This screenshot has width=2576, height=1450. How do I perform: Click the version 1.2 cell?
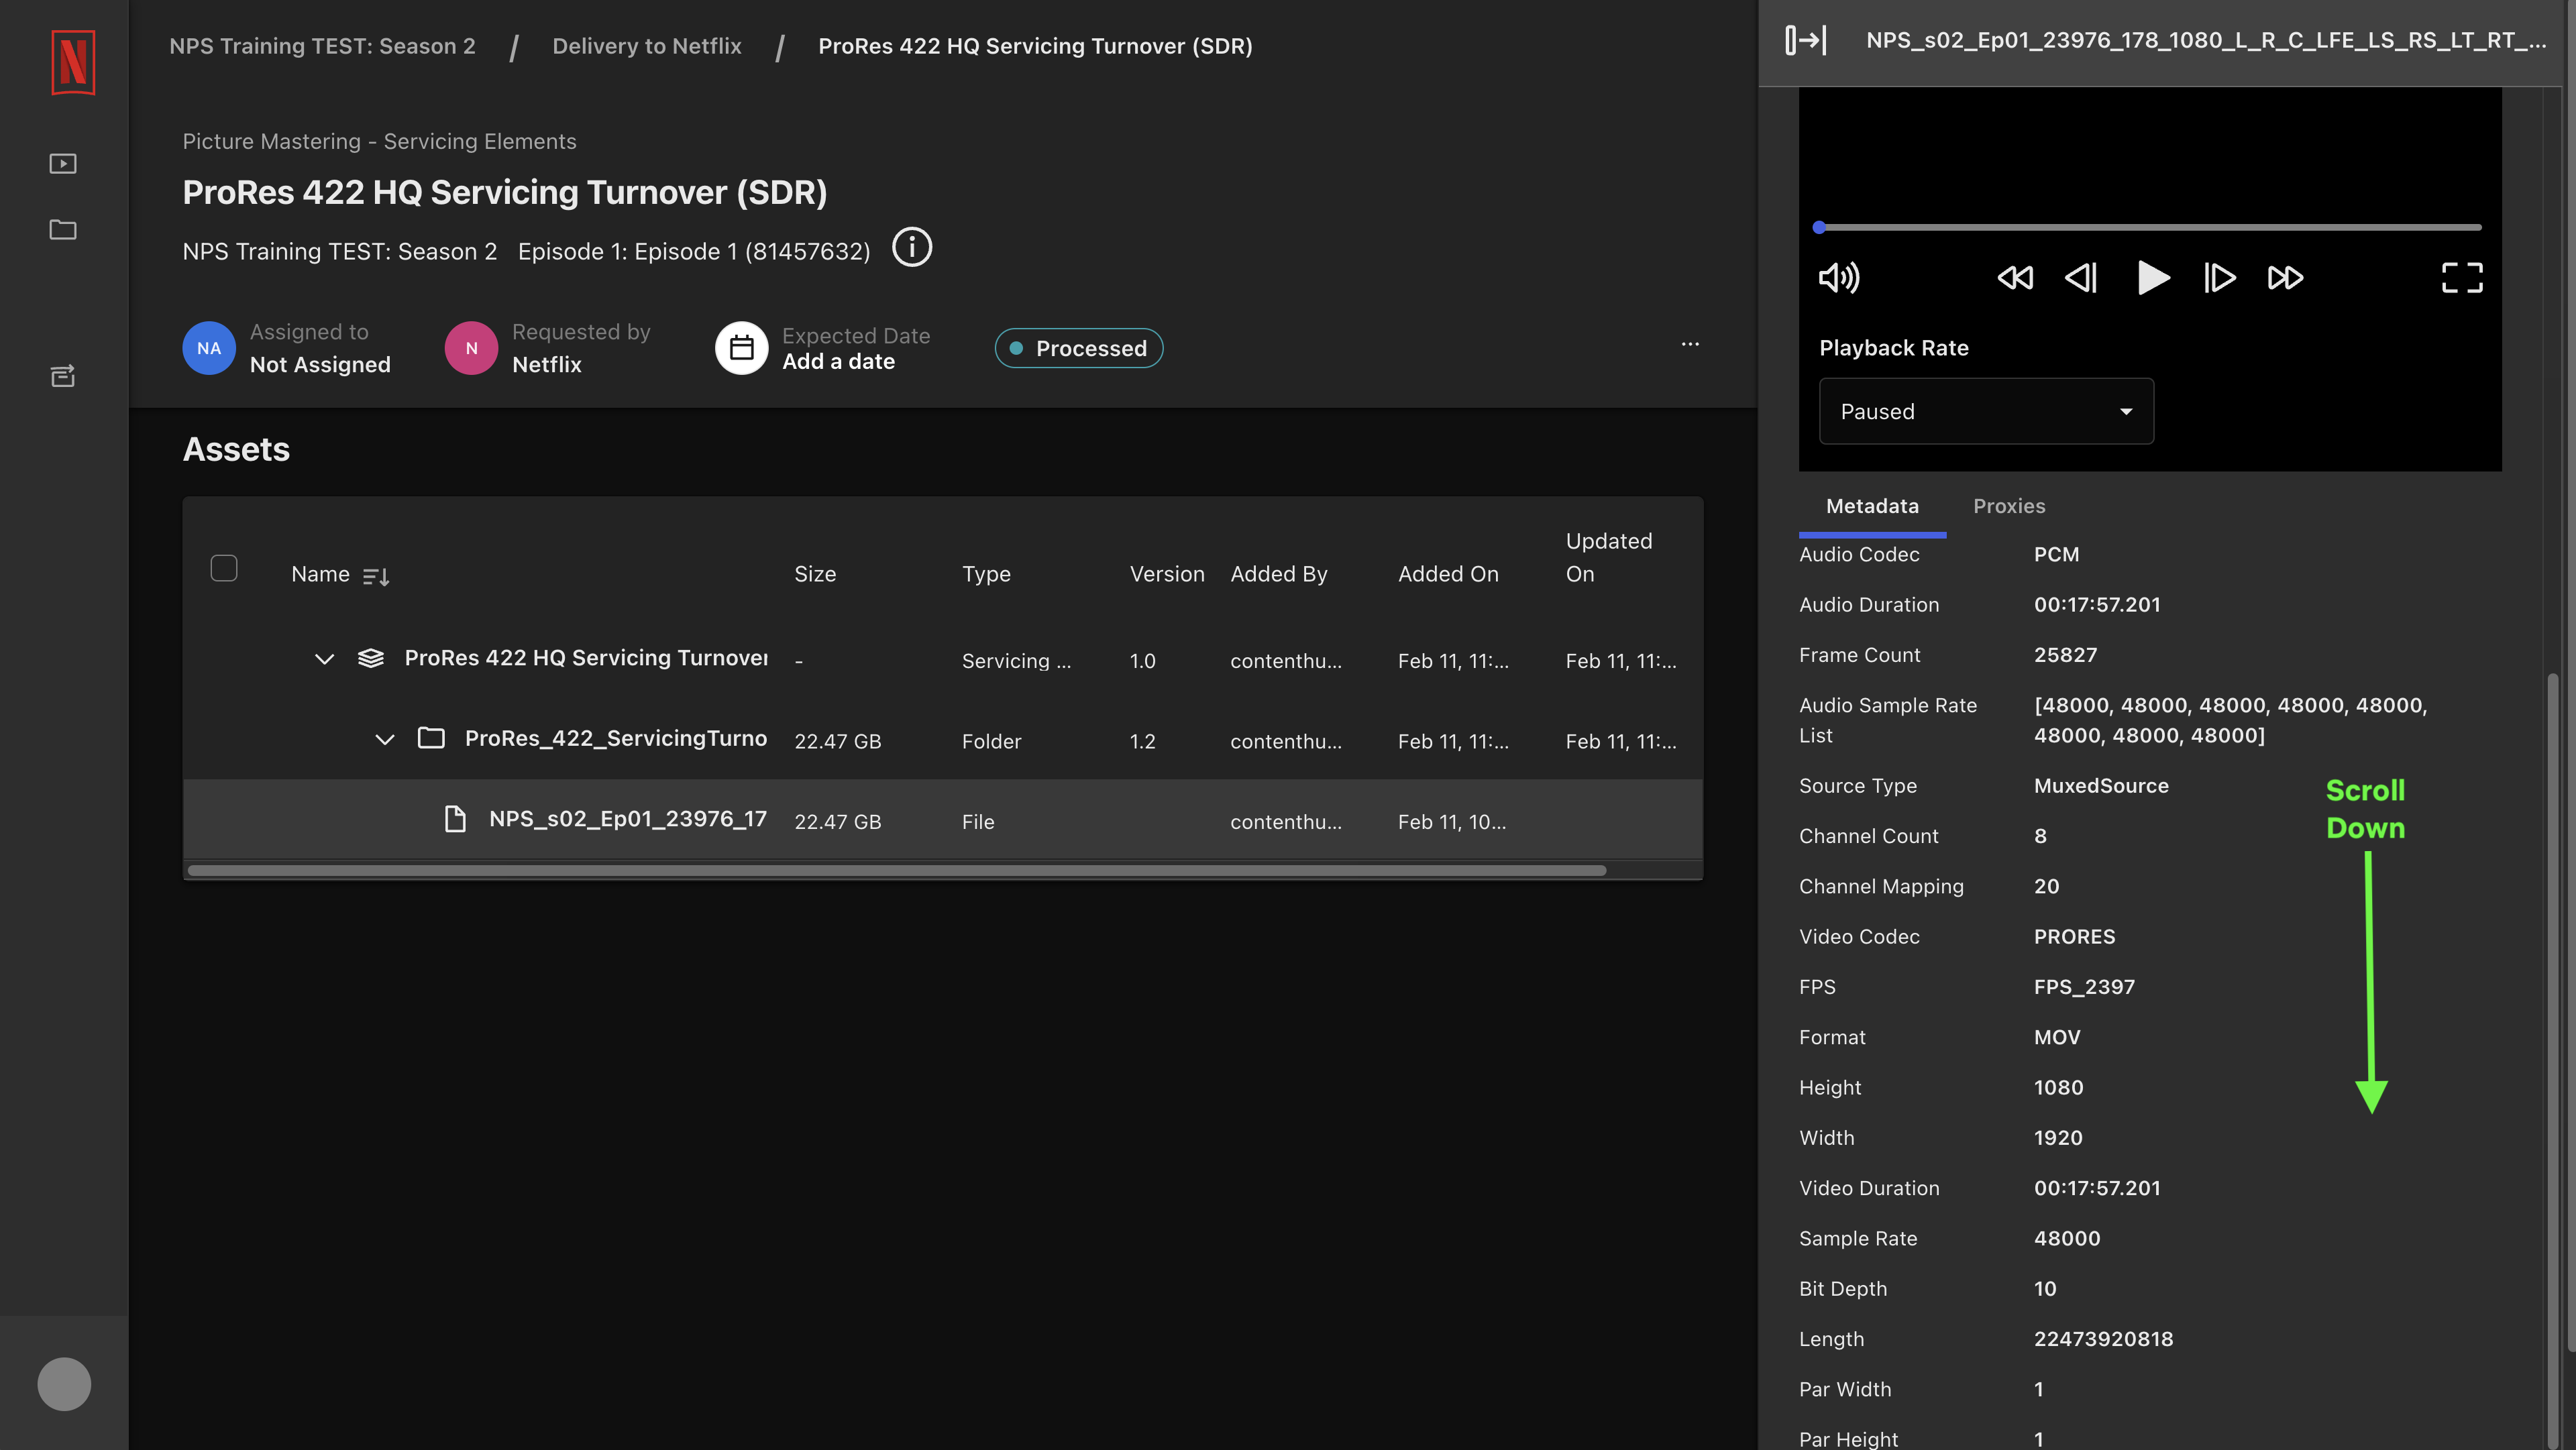coord(1142,741)
